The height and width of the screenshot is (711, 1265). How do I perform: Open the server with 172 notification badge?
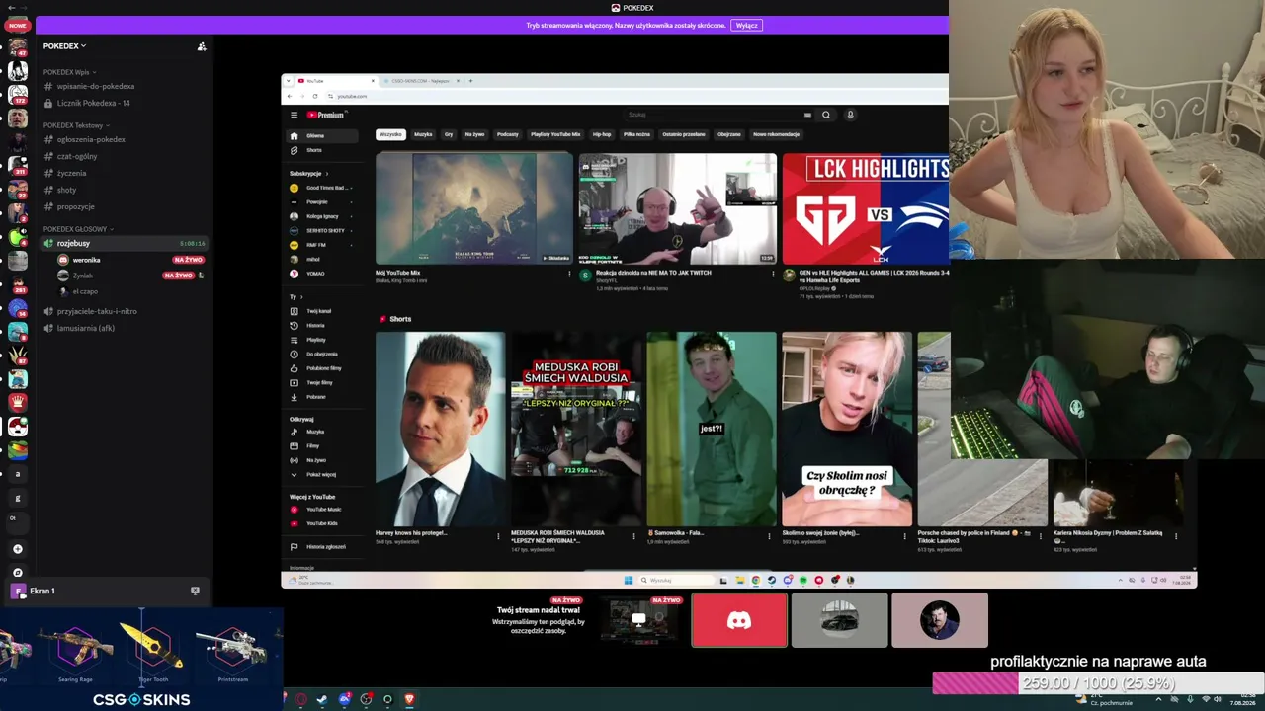(17, 95)
